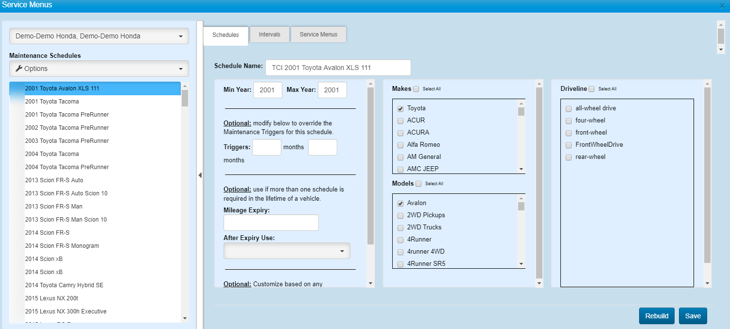730x329 pixels.
Task: Close the Service Menus dialog
Action: [722, 5]
